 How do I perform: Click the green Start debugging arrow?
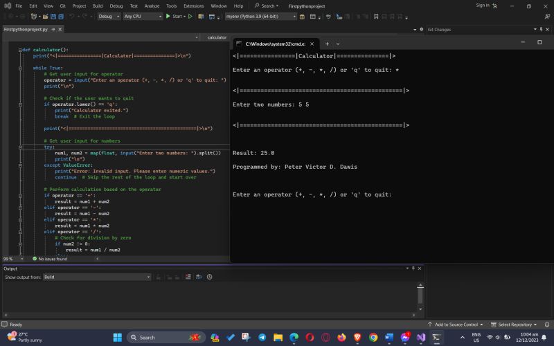[x=168, y=16]
